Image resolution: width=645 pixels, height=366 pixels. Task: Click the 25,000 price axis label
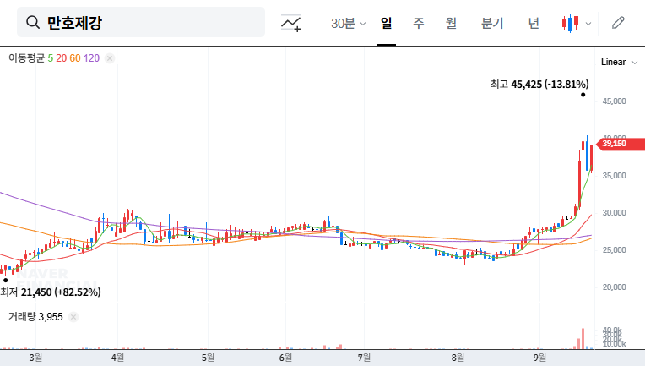click(x=614, y=250)
